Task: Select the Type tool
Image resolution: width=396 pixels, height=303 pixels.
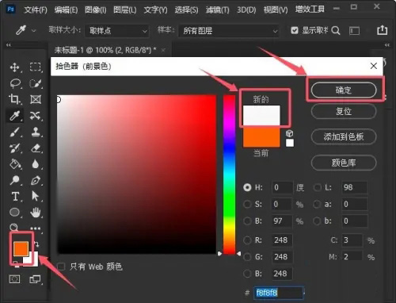Action: coord(15,197)
